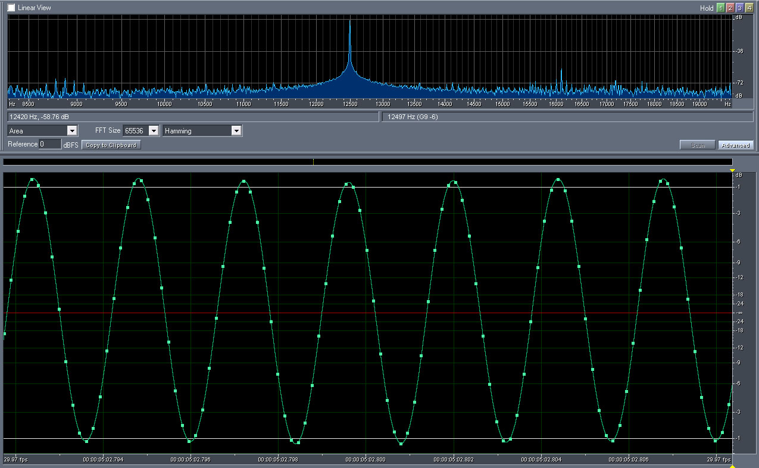Enable the Linear View checkbox

tap(11, 8)
